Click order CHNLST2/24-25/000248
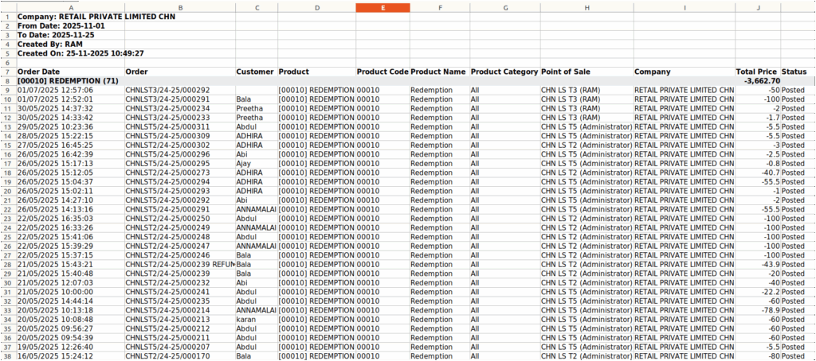 click(x=179, y=237)
